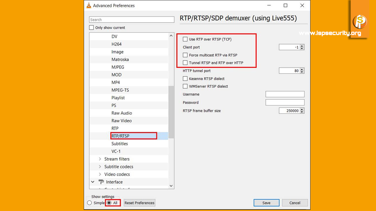This screenshot has height=211, width=376.
Task: Toggle Tunnel RTSP and RTP over HTTP
Action: tap(185, 63)
